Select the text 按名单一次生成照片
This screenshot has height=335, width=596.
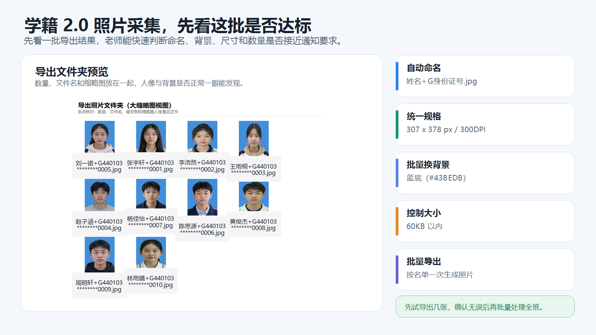click(x=440, y=275)
